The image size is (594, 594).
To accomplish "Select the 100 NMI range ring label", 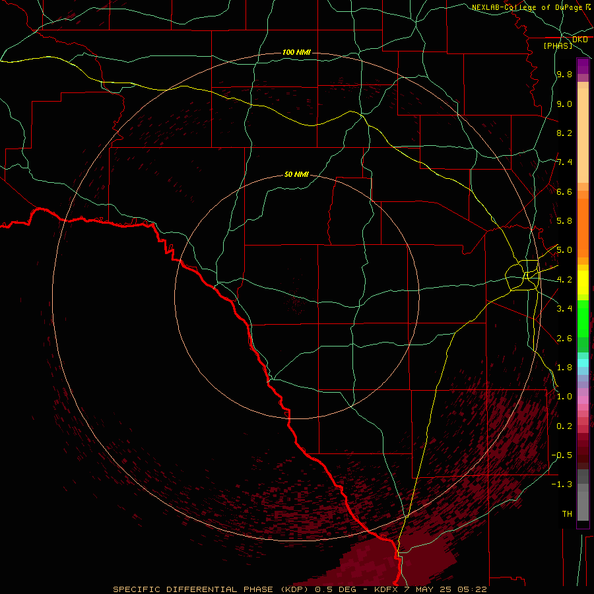I will pos(296,52).
